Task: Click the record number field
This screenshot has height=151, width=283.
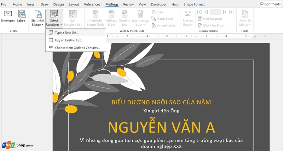Action: (x=215, y=12)
